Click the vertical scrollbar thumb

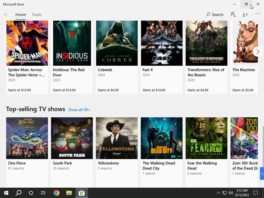pos(263,146)
